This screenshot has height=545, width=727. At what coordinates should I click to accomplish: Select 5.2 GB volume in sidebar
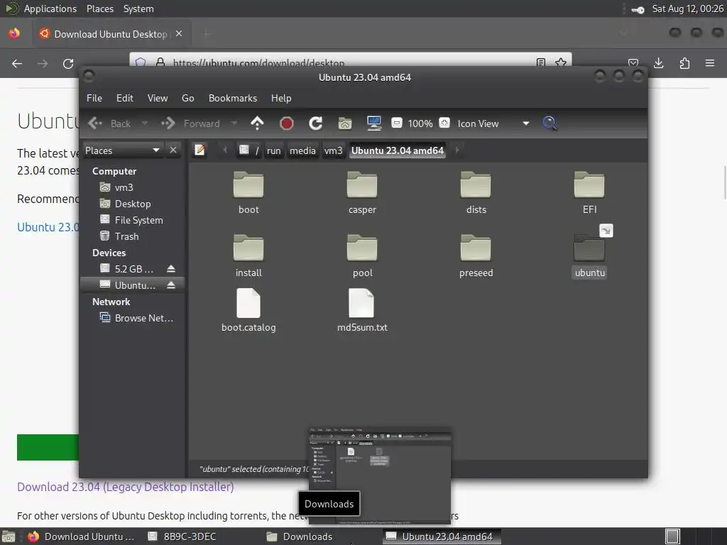133,269
